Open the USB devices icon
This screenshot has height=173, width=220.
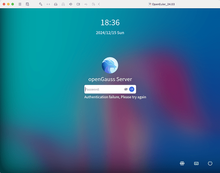click(85, 4)
